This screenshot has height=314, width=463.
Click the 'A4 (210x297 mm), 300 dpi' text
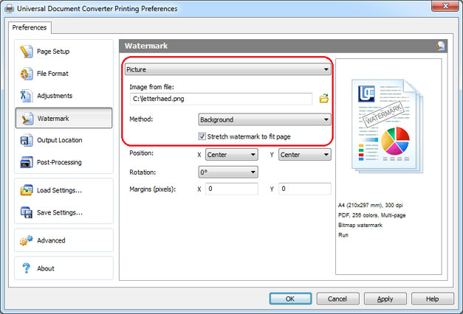(370, 205)
